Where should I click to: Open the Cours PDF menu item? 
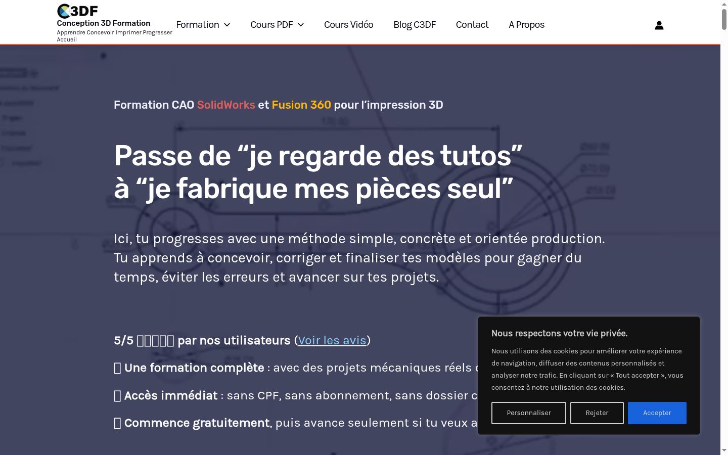click(271, 25)
